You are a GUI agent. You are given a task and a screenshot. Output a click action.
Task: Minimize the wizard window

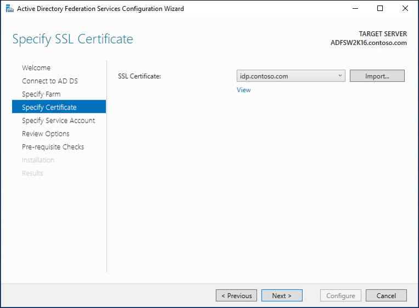(x=355, y=9)
